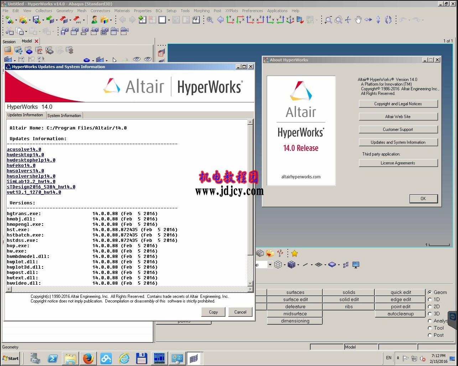Expand the line display mode dropdown arrow

(x=312, y=265)
